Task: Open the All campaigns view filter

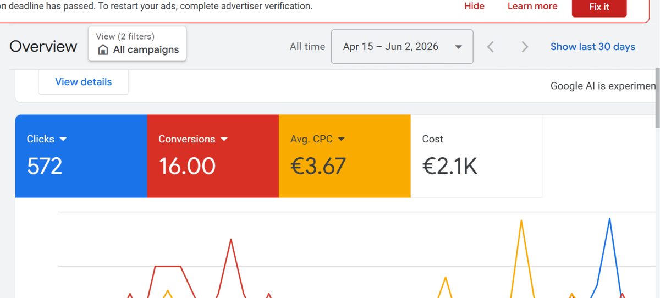Action: pyautogui.click(x=137, y=43)
